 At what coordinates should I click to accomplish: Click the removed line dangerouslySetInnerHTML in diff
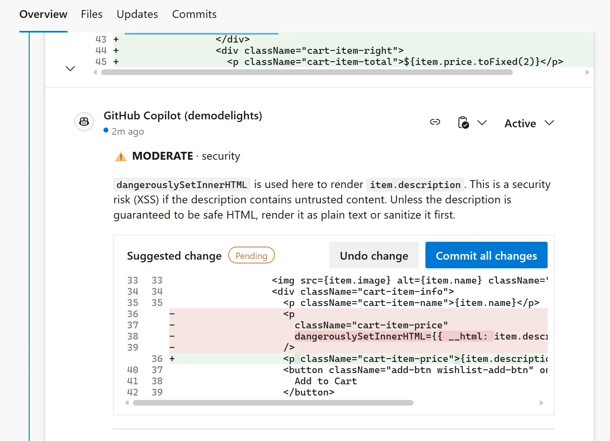pyautogui.click(x=358, y=336)
